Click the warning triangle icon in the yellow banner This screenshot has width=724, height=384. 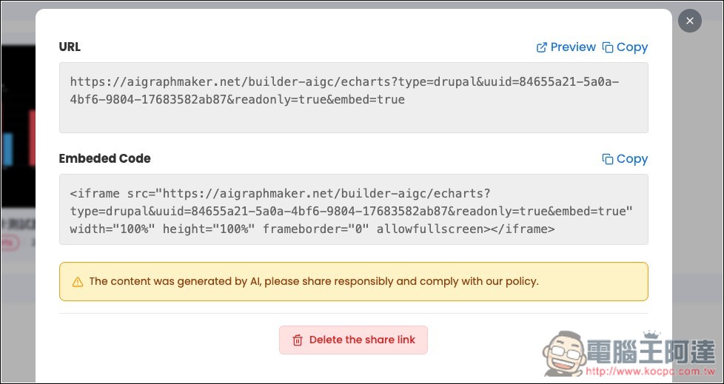[x=78, y=282]
